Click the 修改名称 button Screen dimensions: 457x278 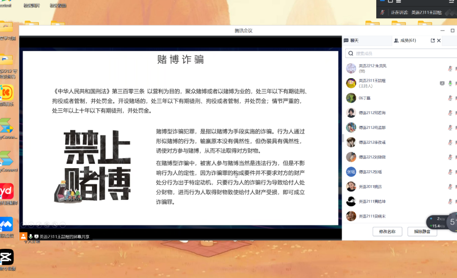point(387,232)
